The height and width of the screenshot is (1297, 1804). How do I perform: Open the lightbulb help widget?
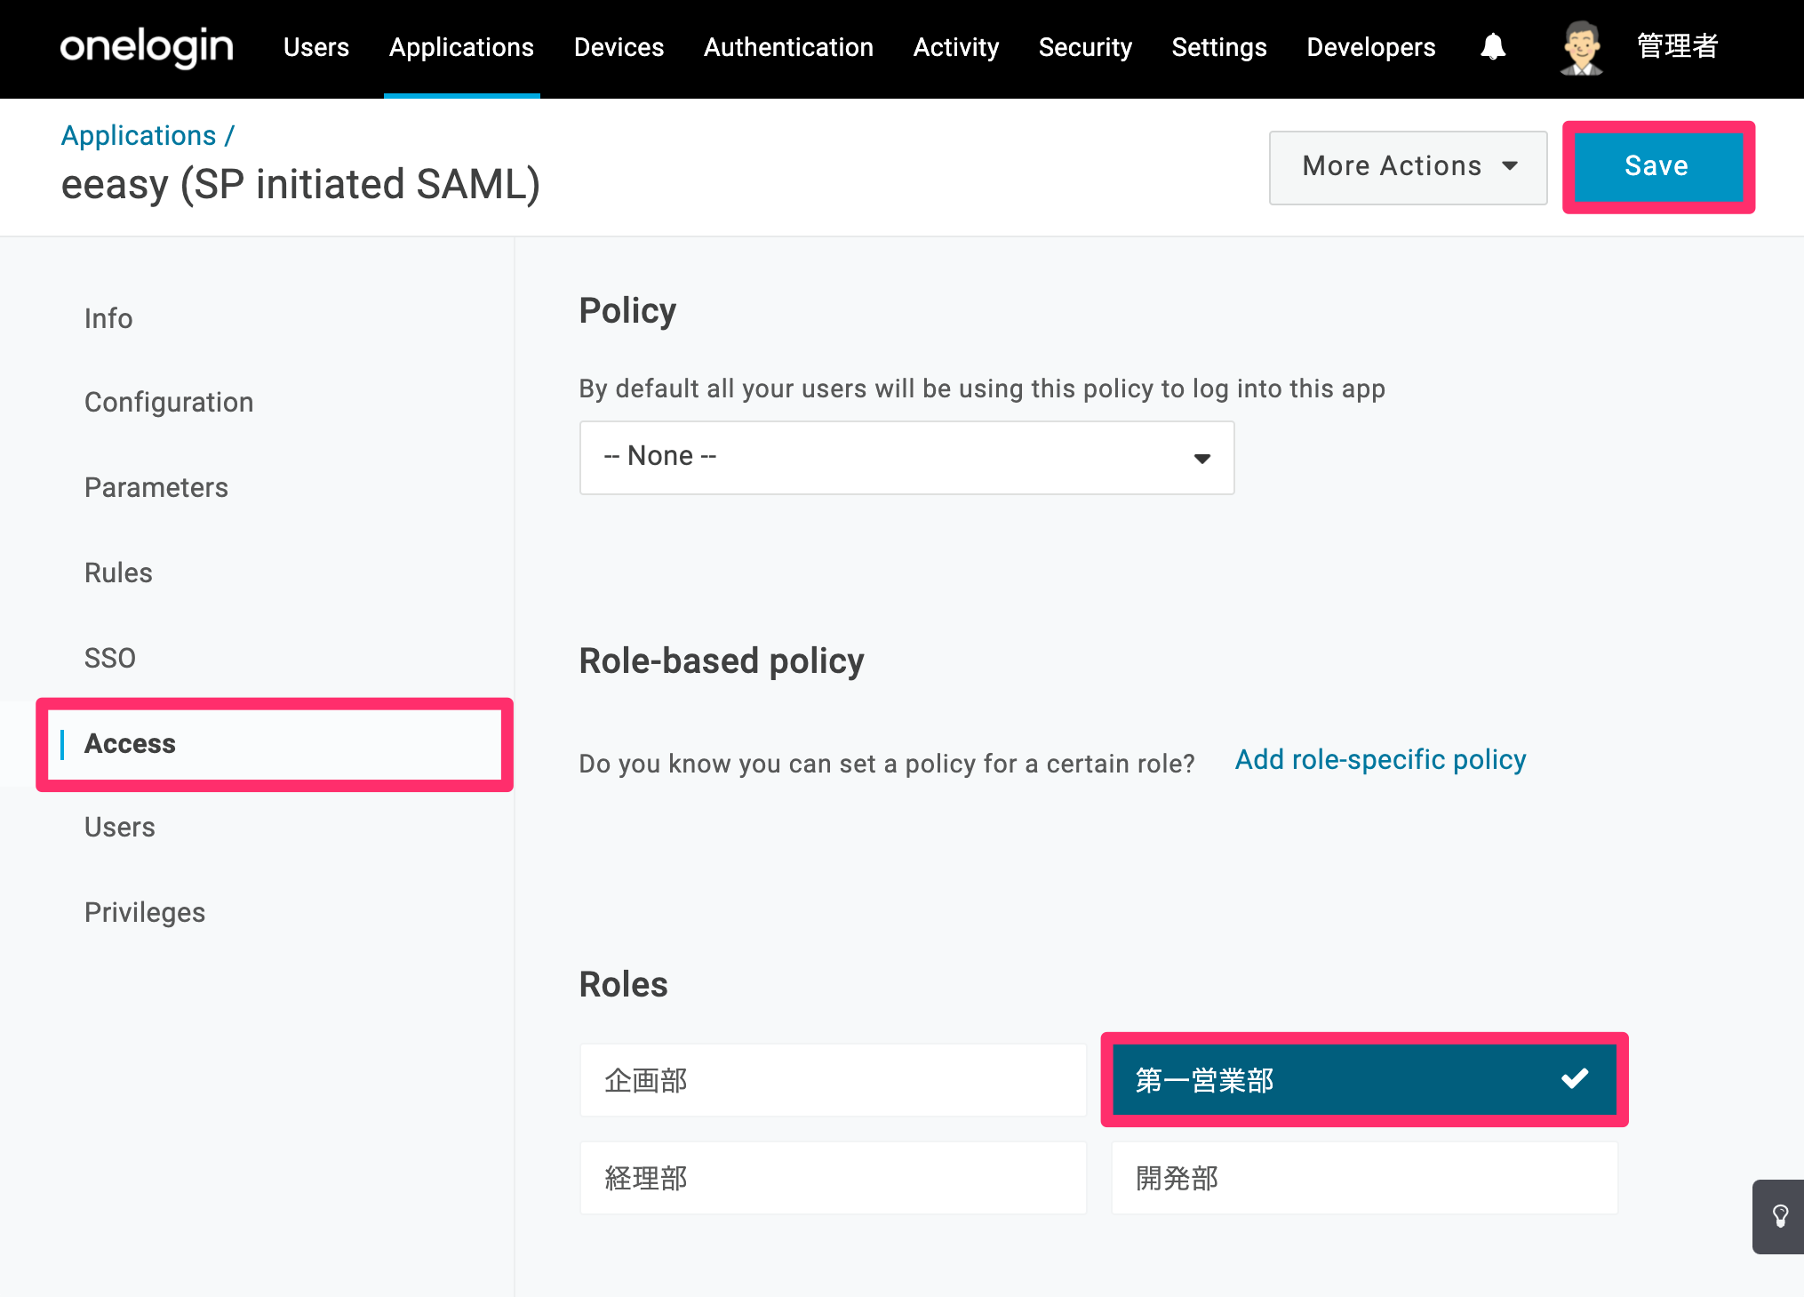coord(1779,1216)
